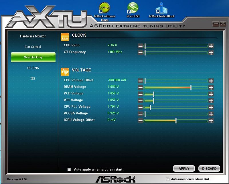Decrease PCH Voltage with minus button
Image resolution: width=229 pixels, height=184 pixels.
tap(140, 94)
